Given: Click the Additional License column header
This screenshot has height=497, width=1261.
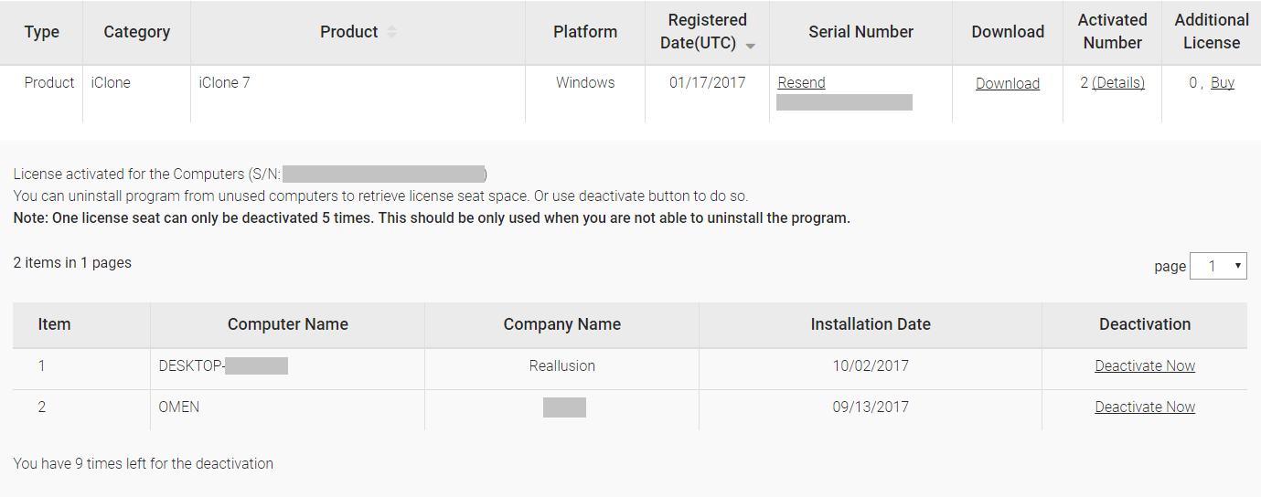Looking at the screenshot, I should (x=1211, y=31).
